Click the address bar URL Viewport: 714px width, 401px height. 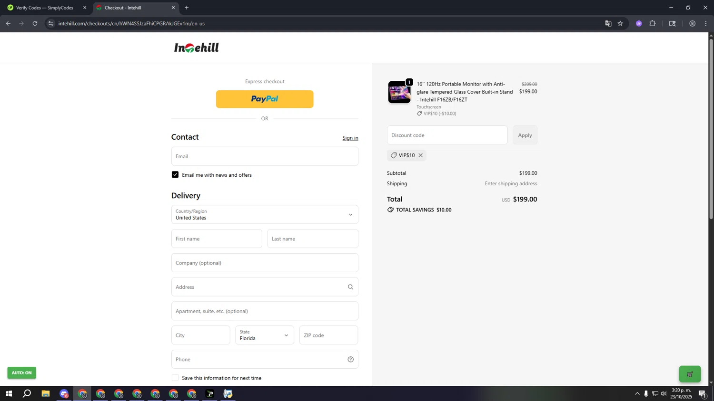131,23
